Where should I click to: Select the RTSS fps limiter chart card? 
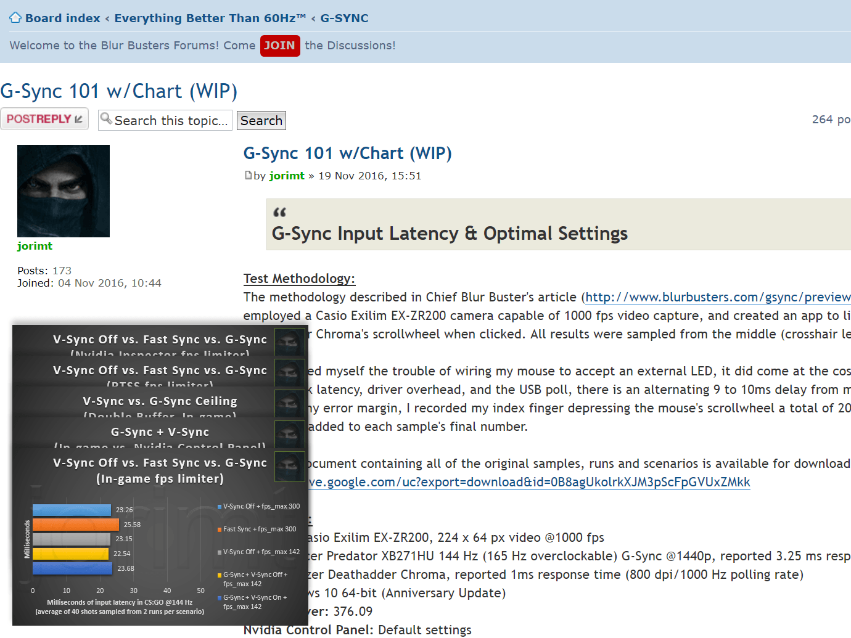pos(159,372)
